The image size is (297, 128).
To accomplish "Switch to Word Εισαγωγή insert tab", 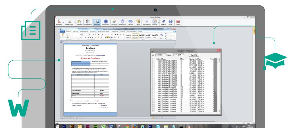I will click(75, 32).
